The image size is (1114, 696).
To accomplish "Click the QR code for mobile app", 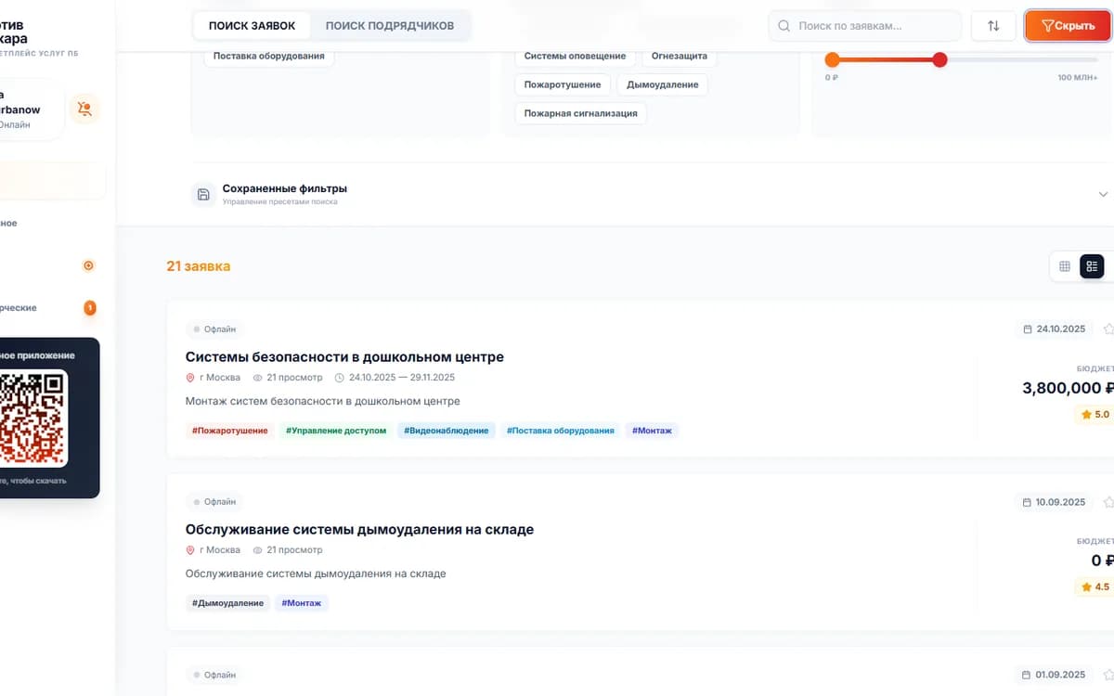I will [x=32, y=419].
